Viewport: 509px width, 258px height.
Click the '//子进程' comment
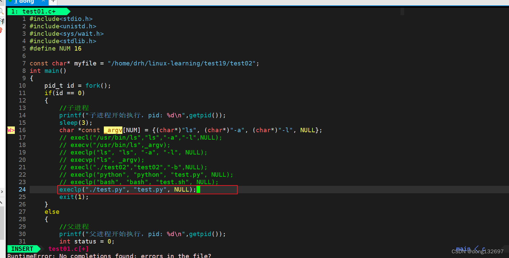click(74, 108)
